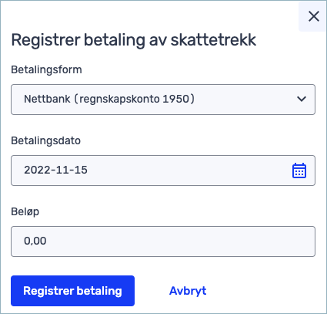
Task: Click the Registrer betaling button
Action: 72,291
